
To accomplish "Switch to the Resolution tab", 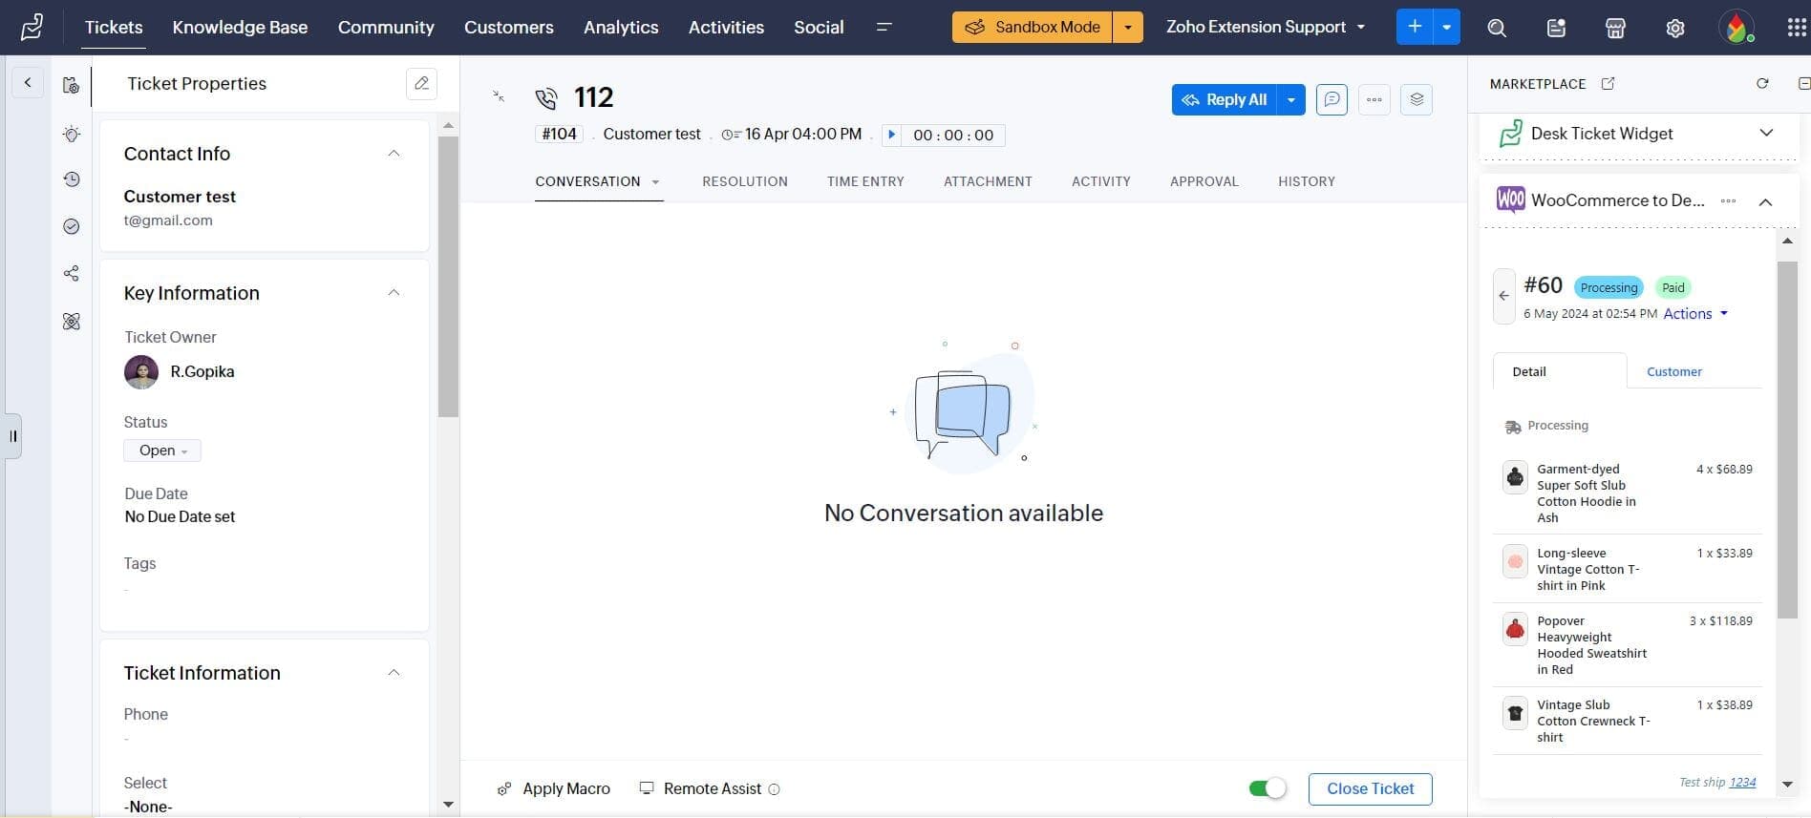I will [744, 181].
